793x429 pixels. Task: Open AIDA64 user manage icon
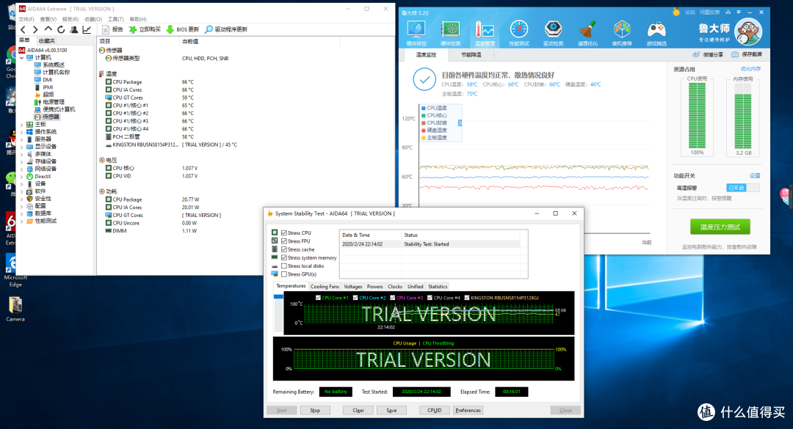click(x=74, y=30)
